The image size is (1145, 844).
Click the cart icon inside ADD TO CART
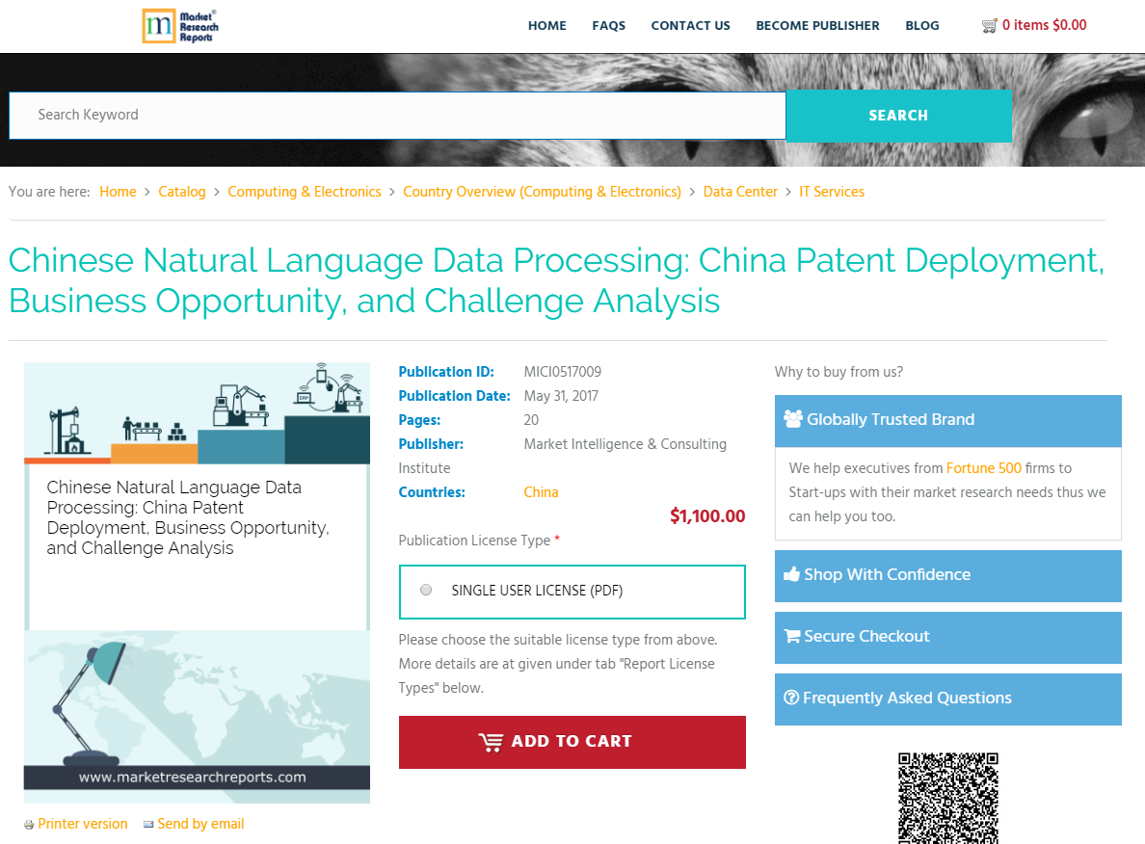[492, 742]
